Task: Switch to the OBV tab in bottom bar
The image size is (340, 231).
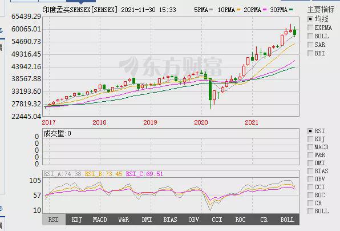Action: click(193, 220)
